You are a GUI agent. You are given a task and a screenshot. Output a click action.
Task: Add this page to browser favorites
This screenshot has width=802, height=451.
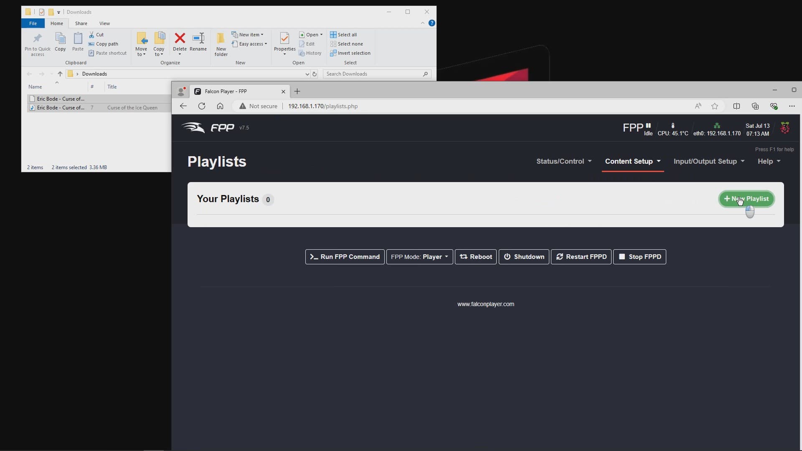click(715, 106)
